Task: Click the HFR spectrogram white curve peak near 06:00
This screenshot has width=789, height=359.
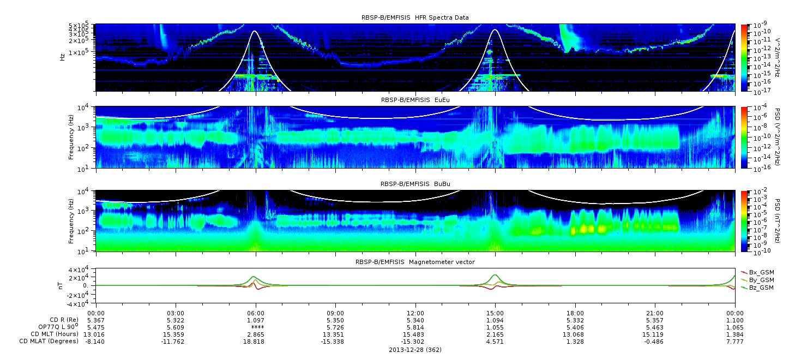Action: (255, 31)
